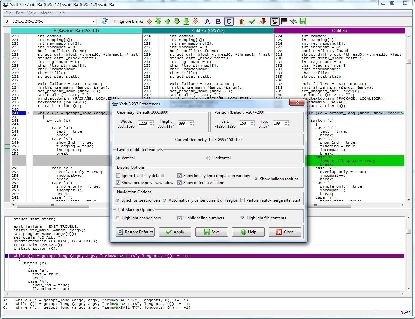Click the binoculars find icon
This screenshot has height=319, width=415.
(x=293, y=21)
